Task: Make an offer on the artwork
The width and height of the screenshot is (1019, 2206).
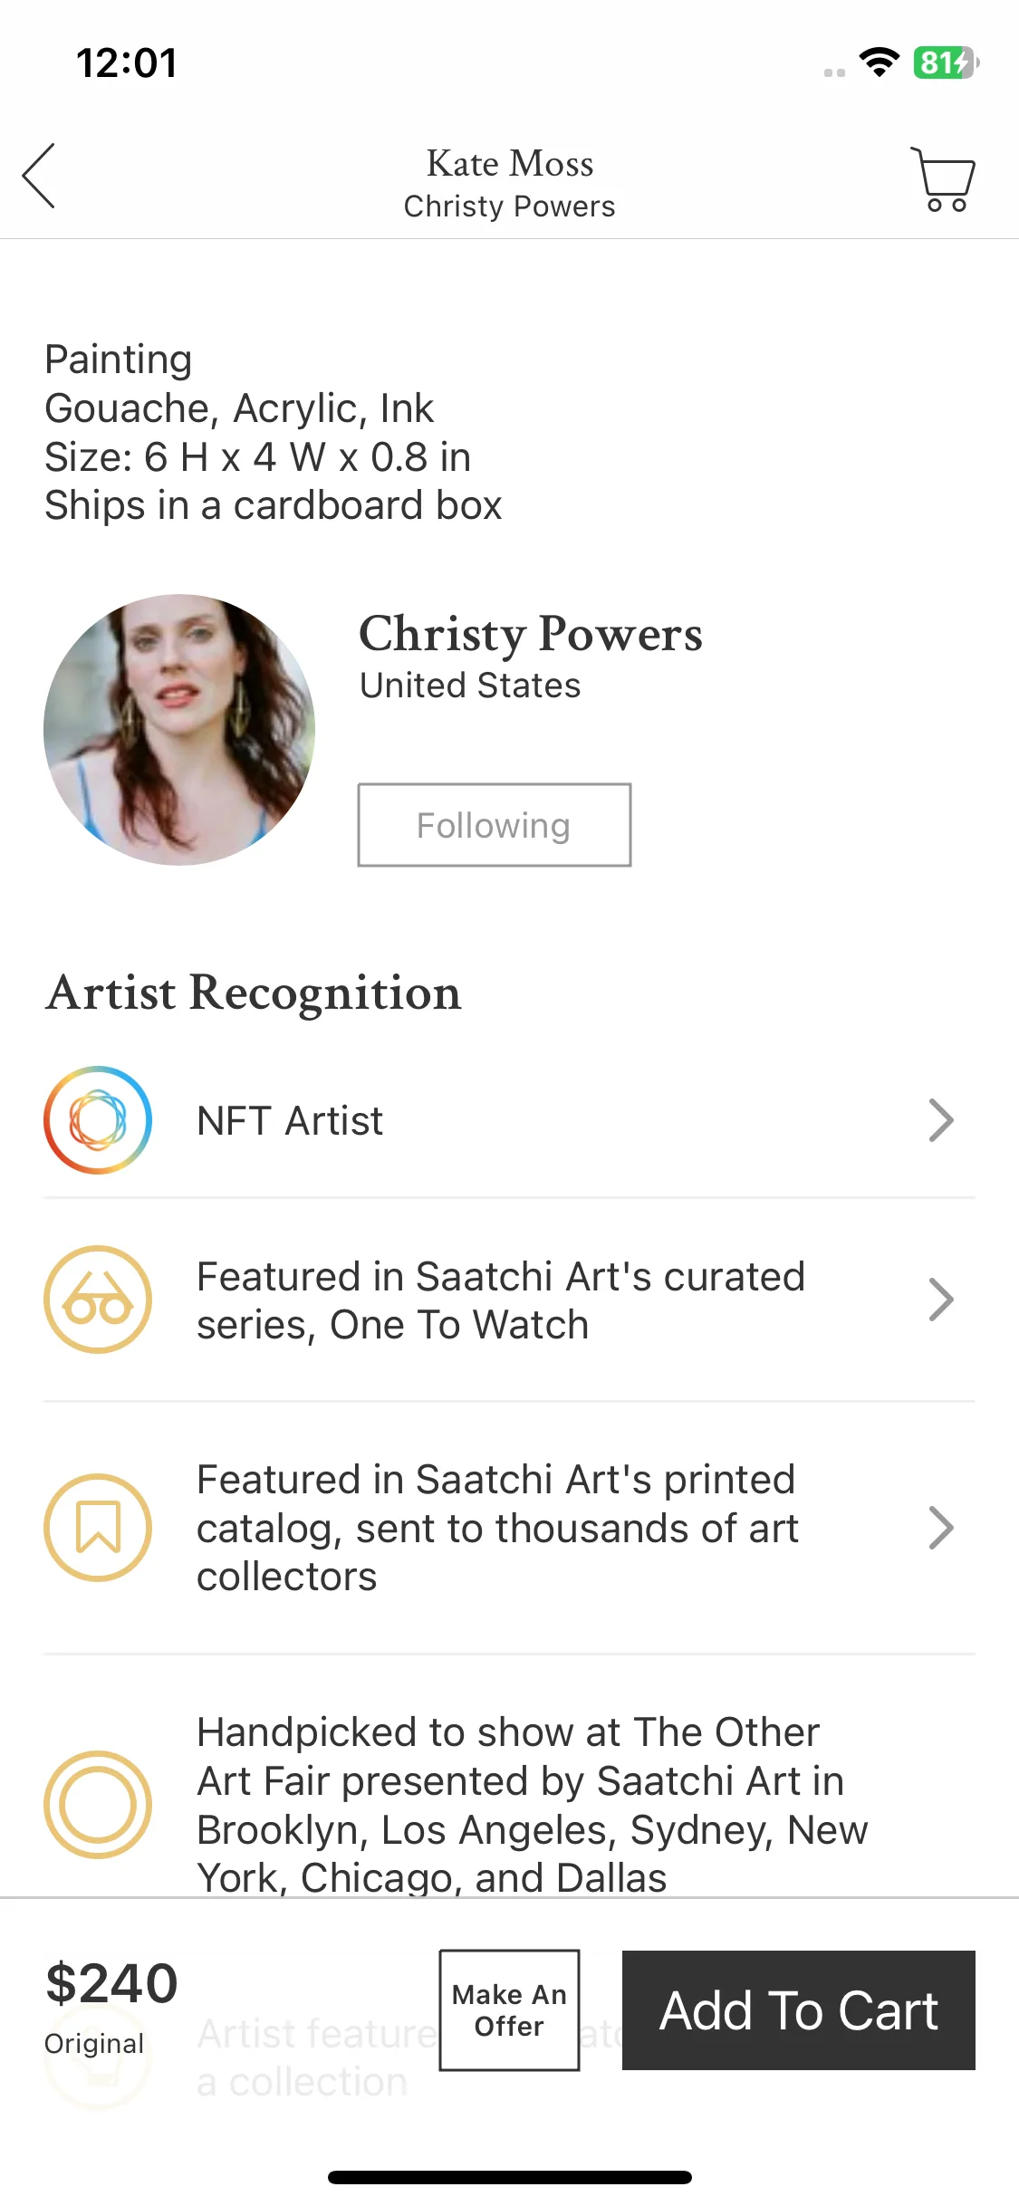Action: tap(509, 2010)
